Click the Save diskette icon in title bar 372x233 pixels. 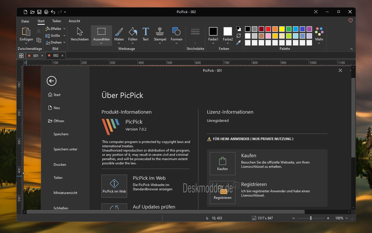(39, 12)
